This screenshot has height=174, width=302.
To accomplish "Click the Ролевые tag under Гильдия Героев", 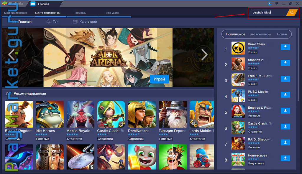I will (x=166, y=139).
